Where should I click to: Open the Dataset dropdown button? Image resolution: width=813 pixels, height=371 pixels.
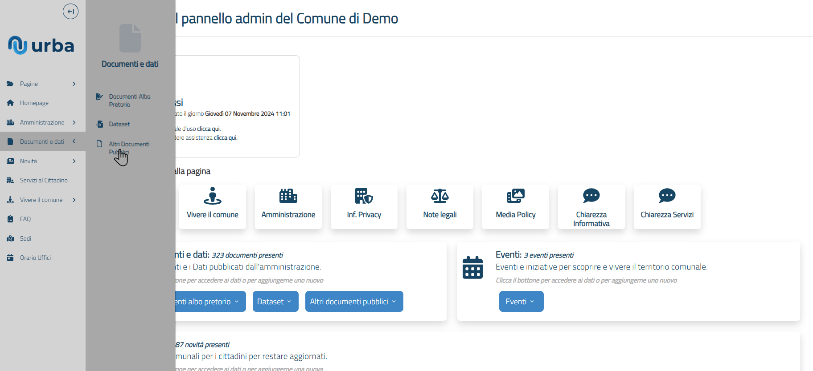tap(275, 302)
